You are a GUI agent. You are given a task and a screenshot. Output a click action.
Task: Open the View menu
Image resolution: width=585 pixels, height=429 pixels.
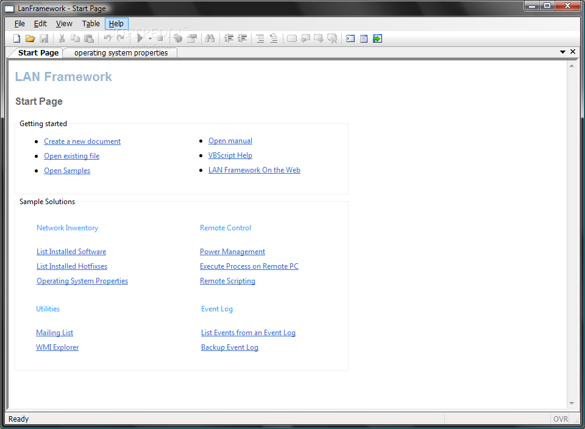pyautogui.click(x=64, y=24)
